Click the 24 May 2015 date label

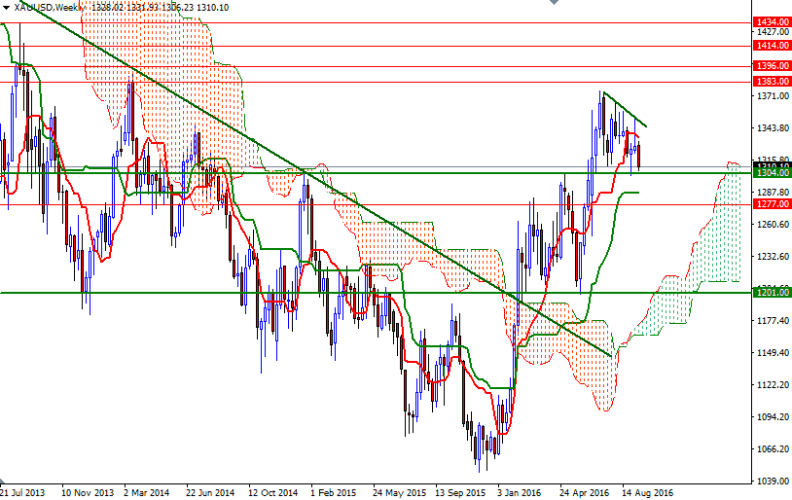400,492
